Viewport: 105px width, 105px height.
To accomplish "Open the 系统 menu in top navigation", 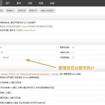I will 52,3.
